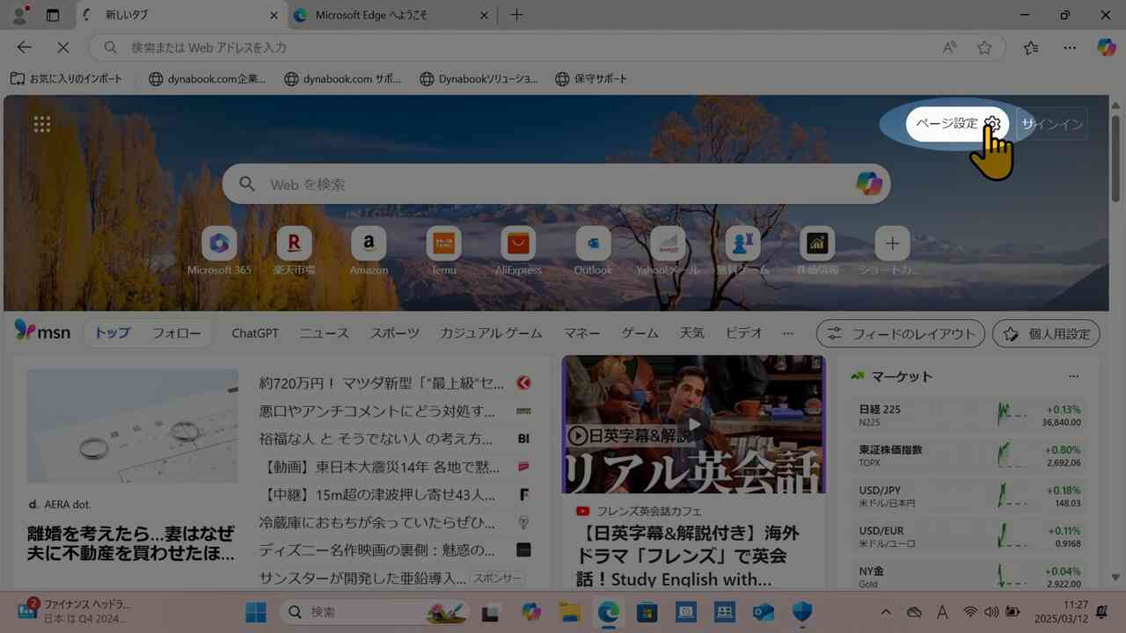Viewport: 1126px width, 633px height.
Task: Open the Microsoft 365 quick link icon
Action: click(x=220, y=244)
